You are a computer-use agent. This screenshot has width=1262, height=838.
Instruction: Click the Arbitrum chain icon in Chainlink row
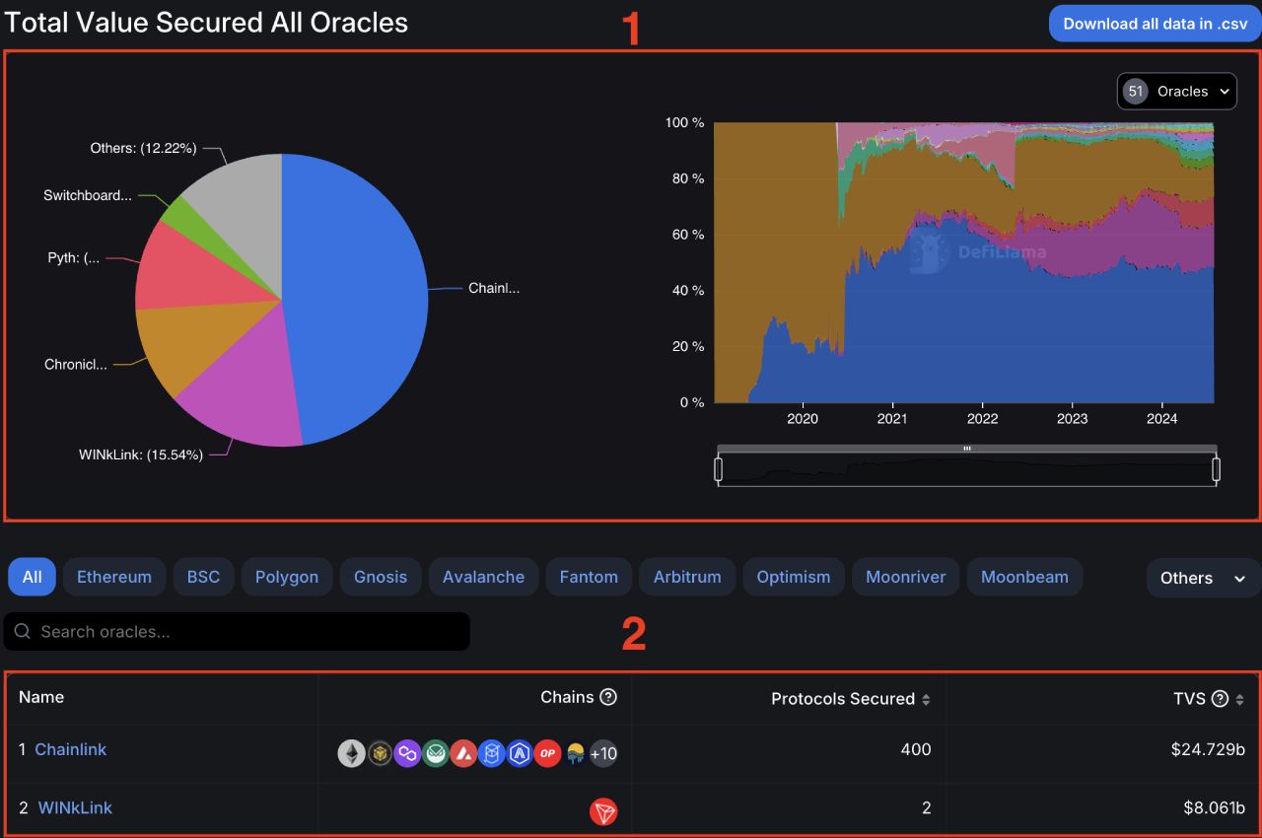point(520,754)
